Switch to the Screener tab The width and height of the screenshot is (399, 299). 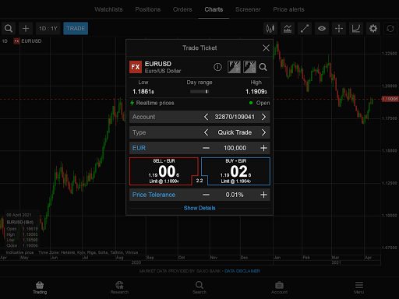coord(248,9)
